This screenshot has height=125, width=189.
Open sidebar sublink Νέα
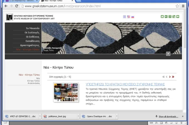coord(38,78)
